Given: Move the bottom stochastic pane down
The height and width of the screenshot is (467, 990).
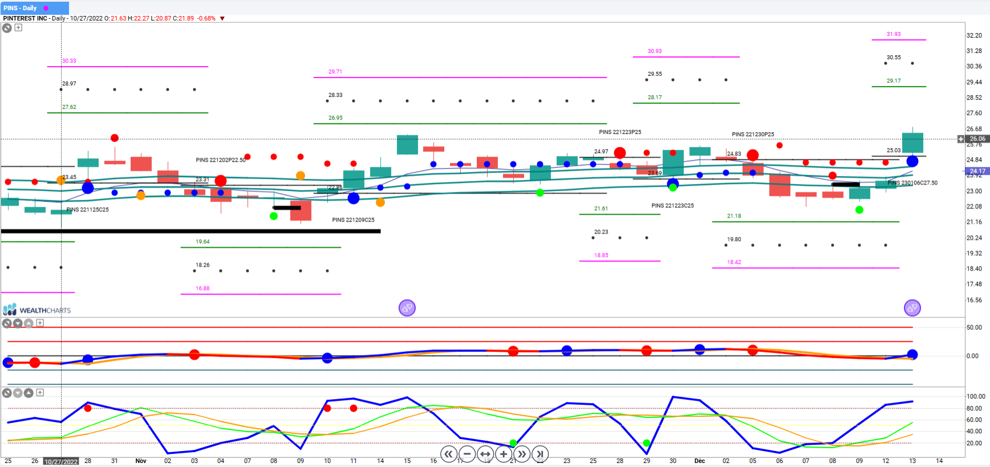Looking at the screenshot, I should click(18, 392).
